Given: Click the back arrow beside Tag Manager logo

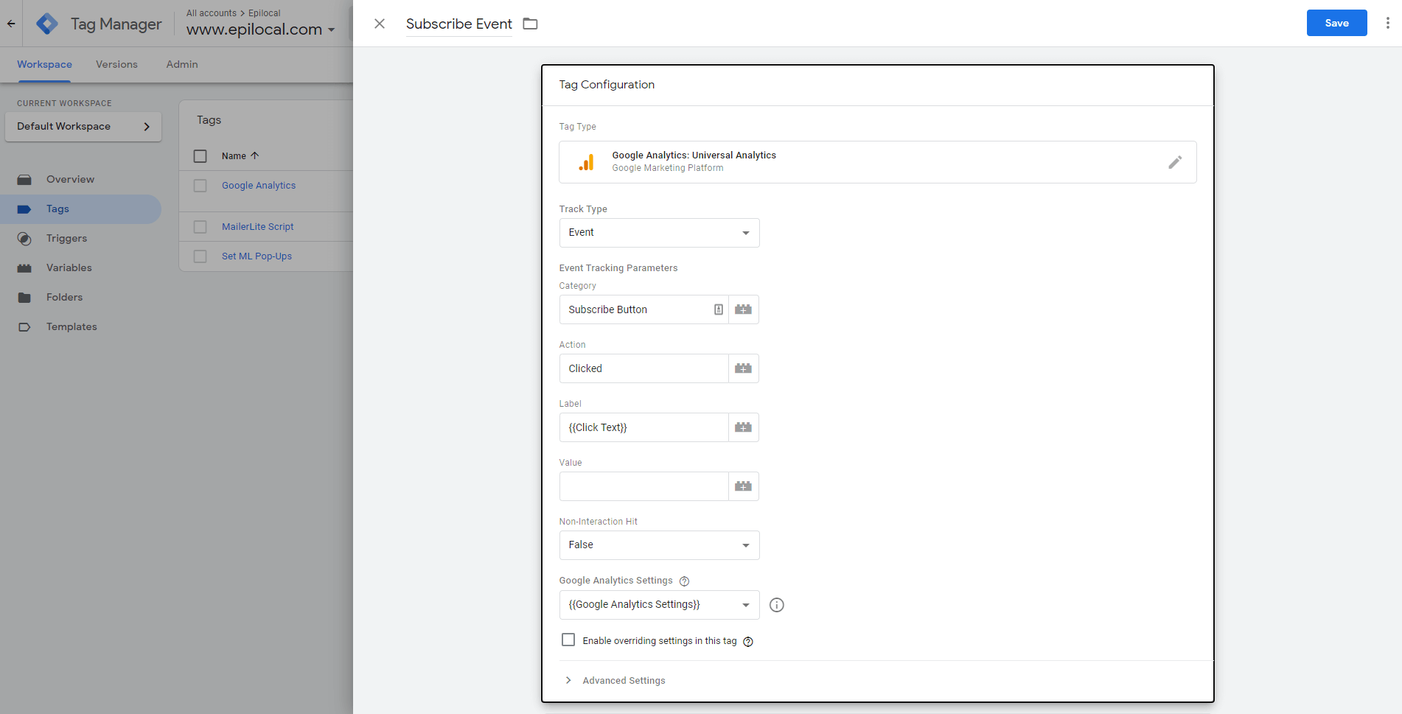Looking at the screenshot, I should tap(11, 24).
